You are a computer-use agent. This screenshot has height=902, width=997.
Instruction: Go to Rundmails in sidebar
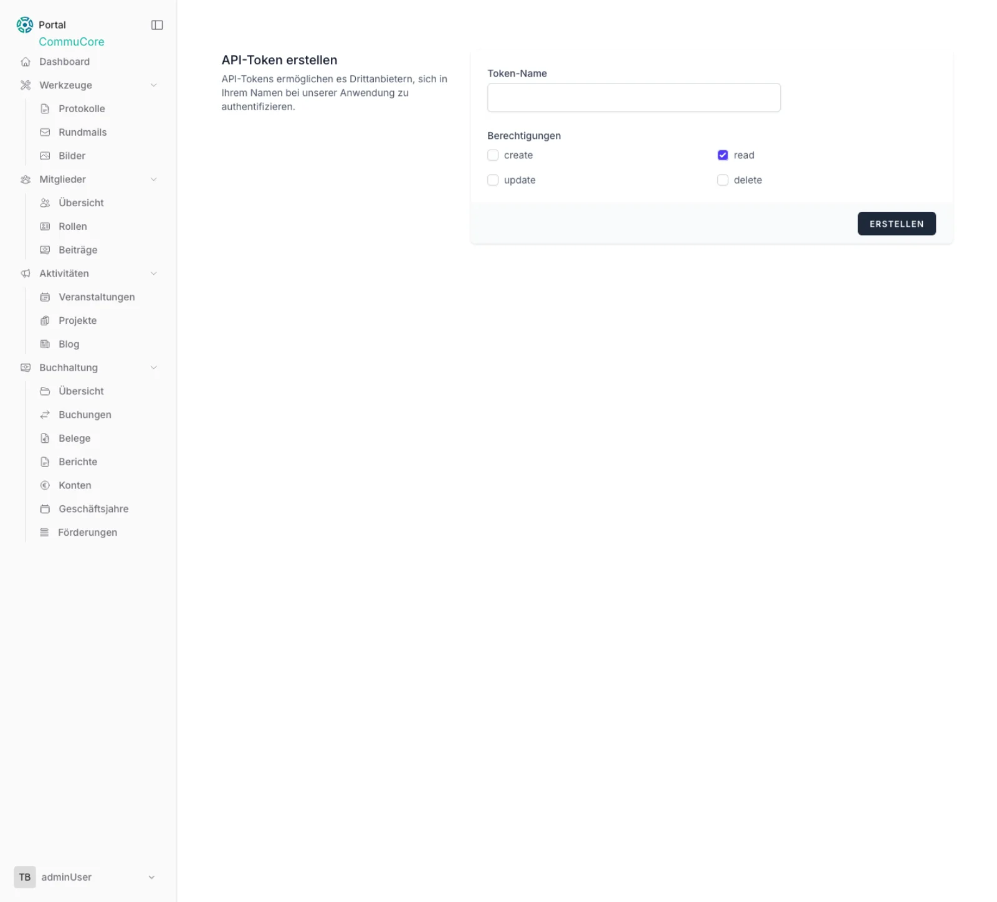(x=98, y=133)
